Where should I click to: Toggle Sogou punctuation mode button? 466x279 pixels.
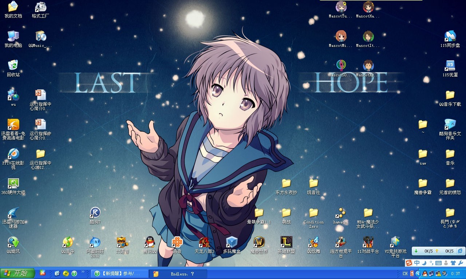pyautogui.click(x=431, y=263)
